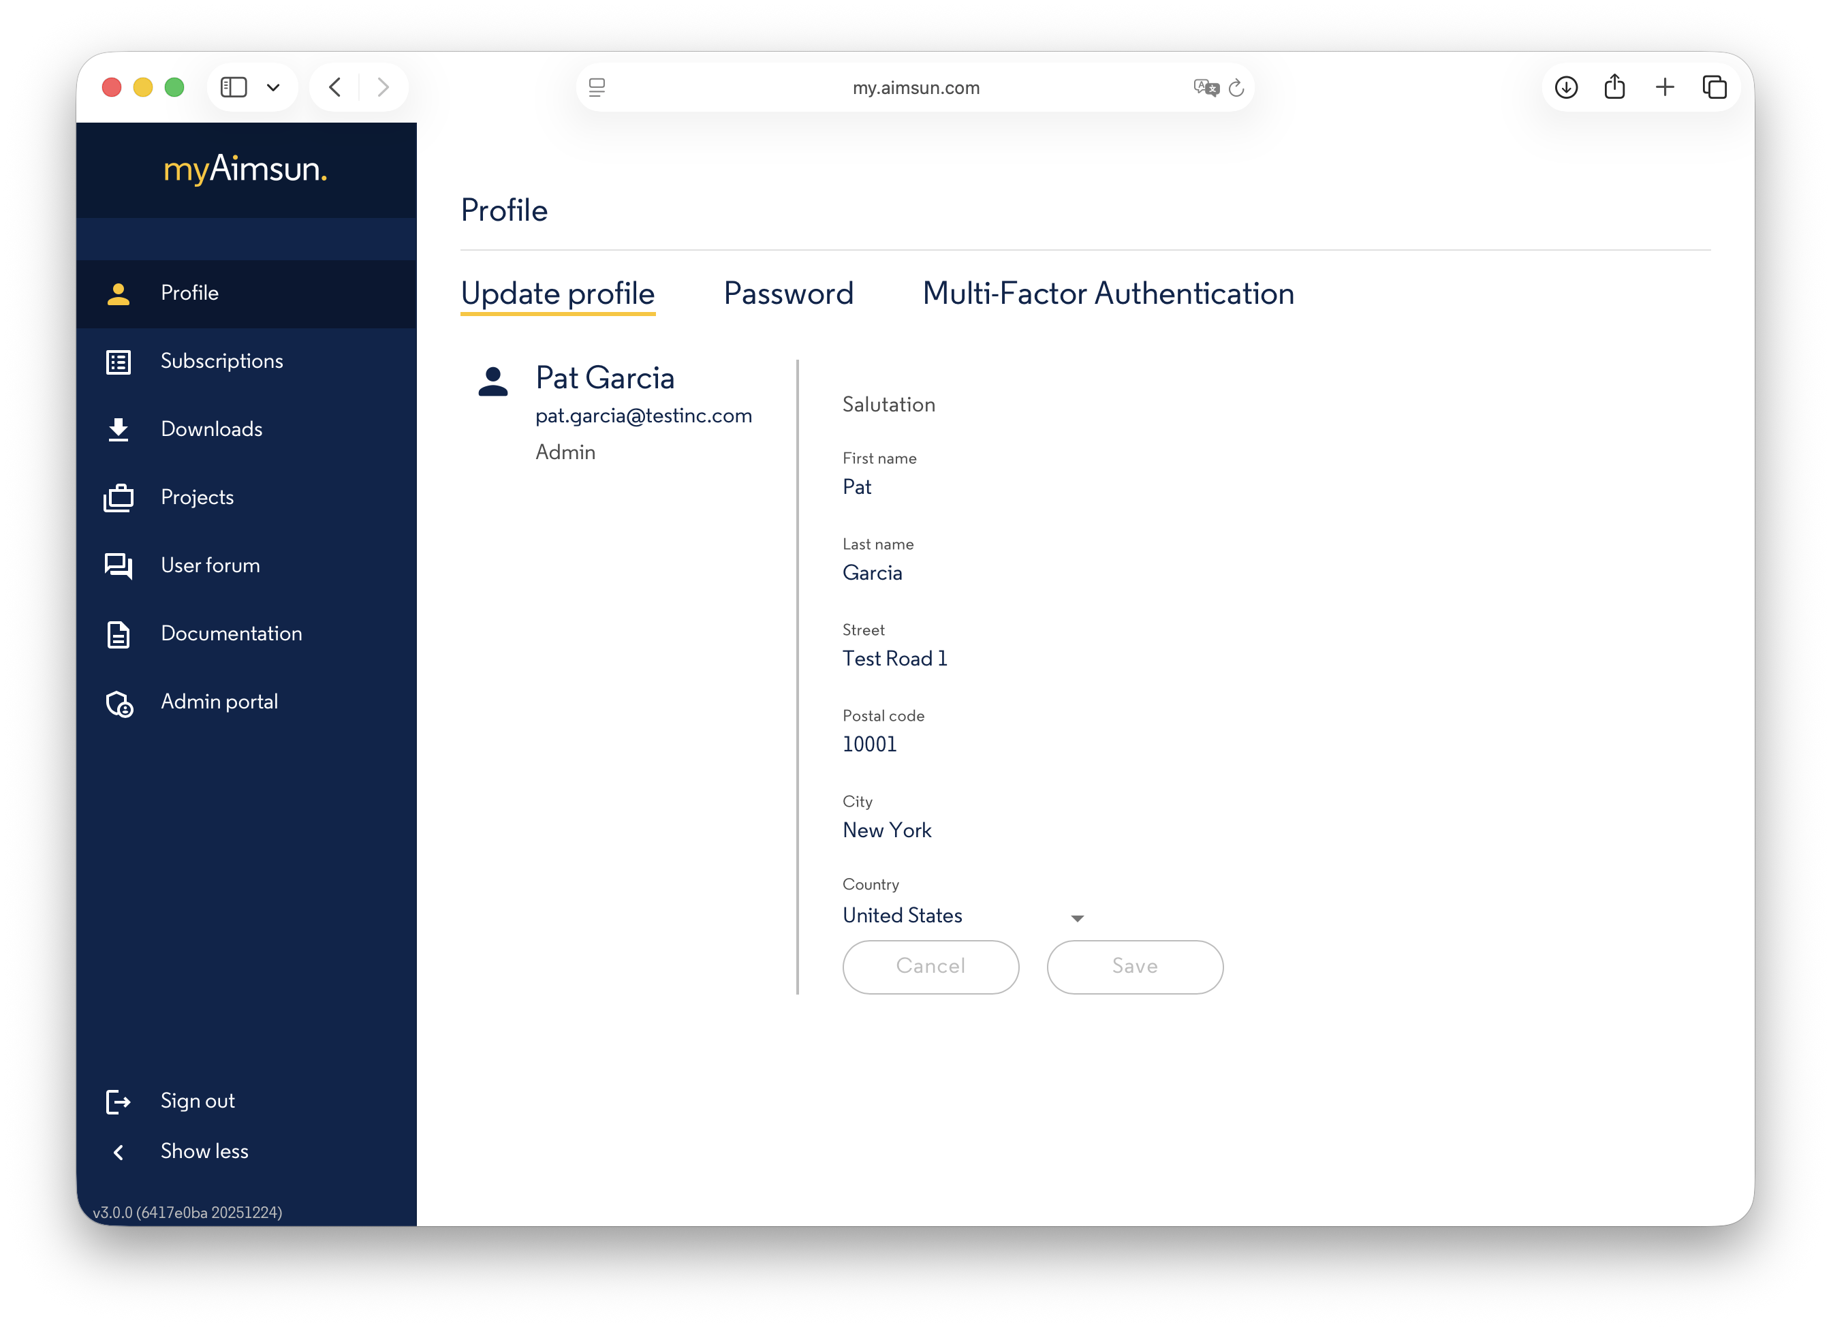The height and width of the screenshot is (1327, 1831).
Task: Open Admin portal shield icon
Action: coord(119,703)
